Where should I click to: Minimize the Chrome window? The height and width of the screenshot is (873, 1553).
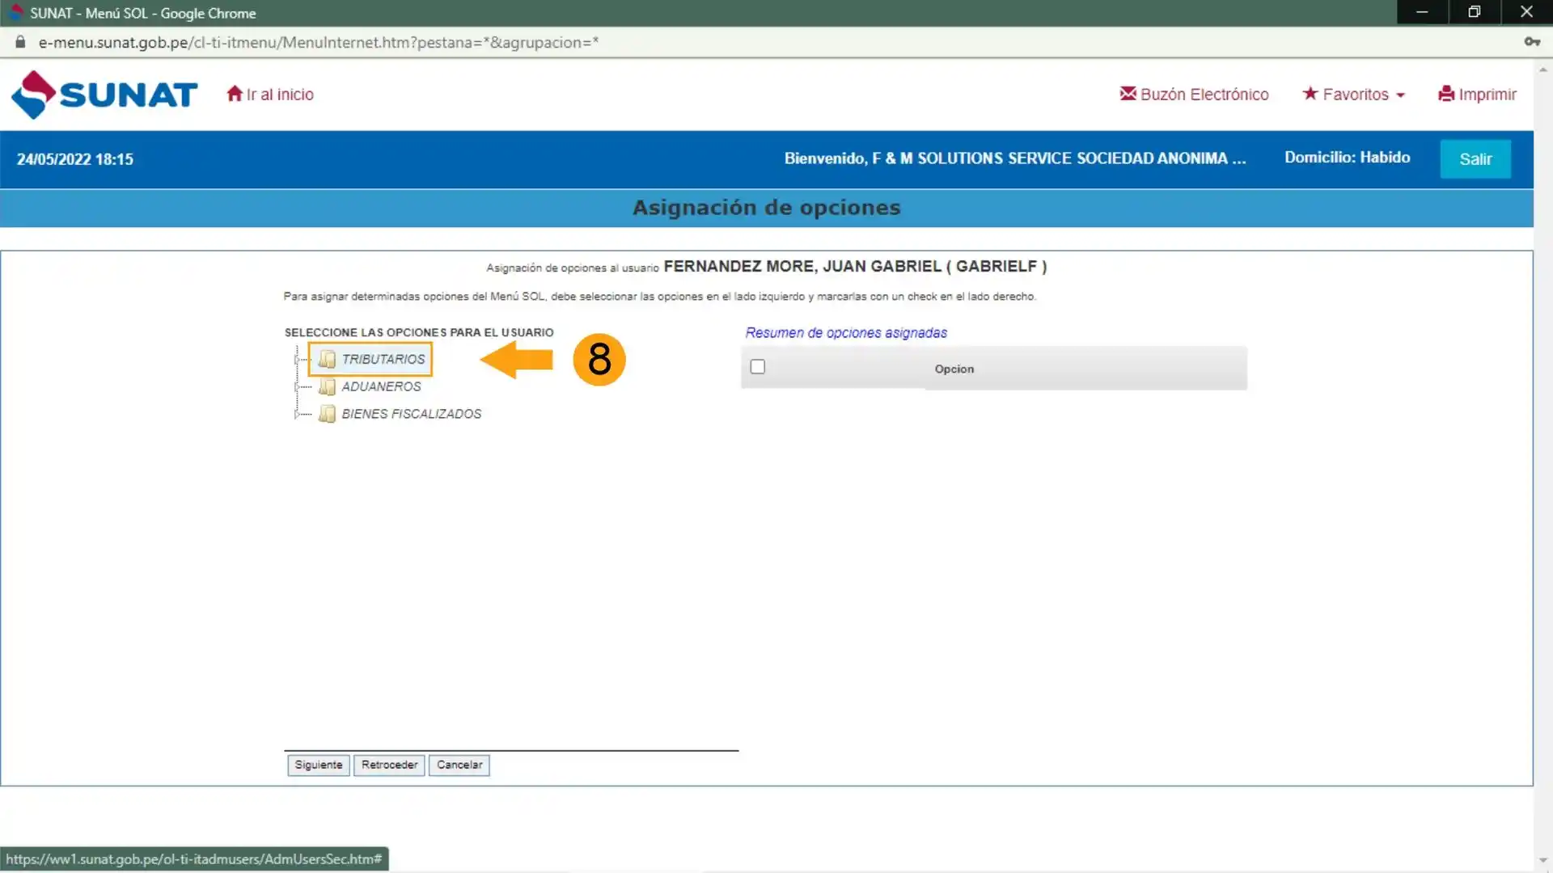1422,12
